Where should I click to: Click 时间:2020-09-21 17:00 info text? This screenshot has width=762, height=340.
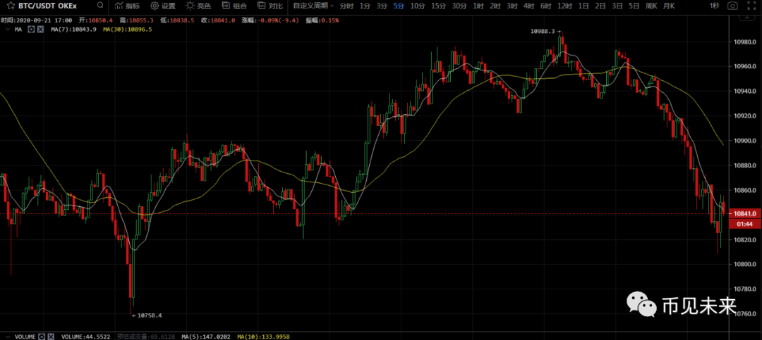pos(37,21)
